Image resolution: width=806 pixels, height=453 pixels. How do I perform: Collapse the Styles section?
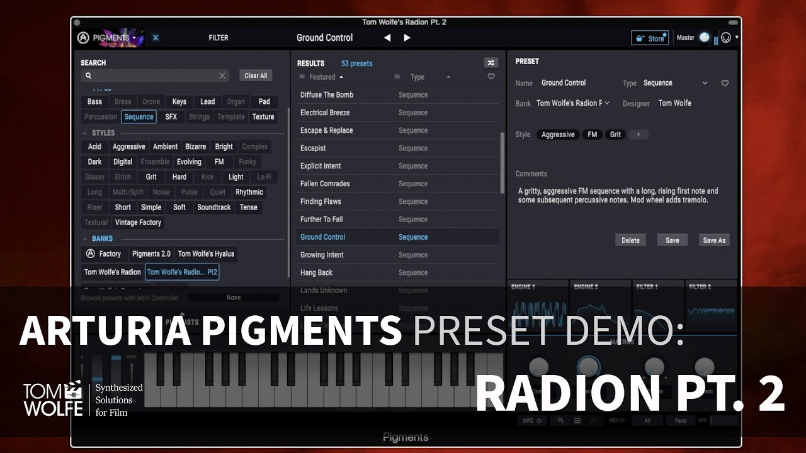tap(85, 133)
